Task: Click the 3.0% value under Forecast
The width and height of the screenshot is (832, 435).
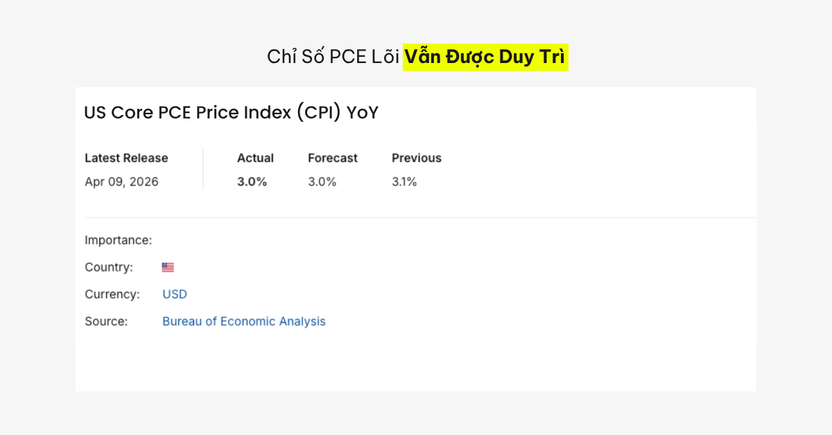Action: 322,182
